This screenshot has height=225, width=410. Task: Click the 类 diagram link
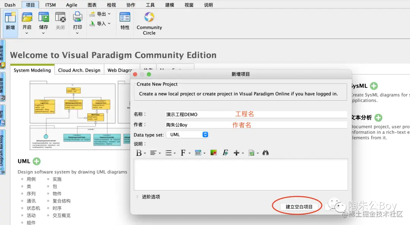[29, 186]
